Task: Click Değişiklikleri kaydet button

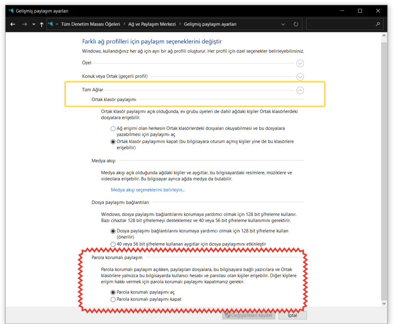Action: pyautogui.click(x=249, y=315)
